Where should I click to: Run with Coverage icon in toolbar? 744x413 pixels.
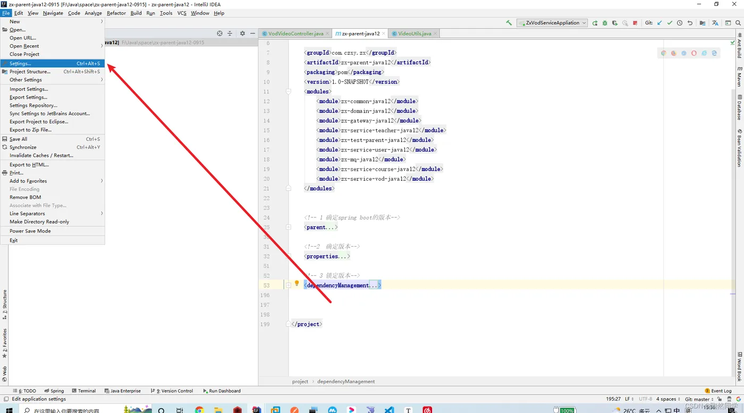click(615, 23)
